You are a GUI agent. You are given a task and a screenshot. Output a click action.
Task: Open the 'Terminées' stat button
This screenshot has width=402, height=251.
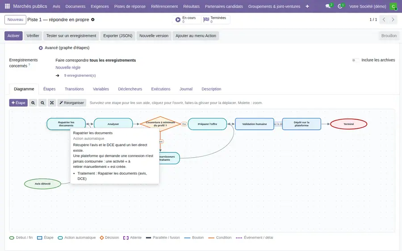215,20
